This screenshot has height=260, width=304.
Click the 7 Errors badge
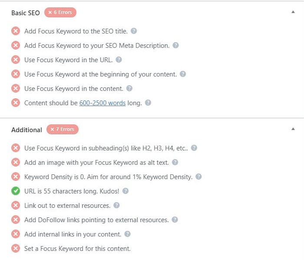tap(63, 129)
